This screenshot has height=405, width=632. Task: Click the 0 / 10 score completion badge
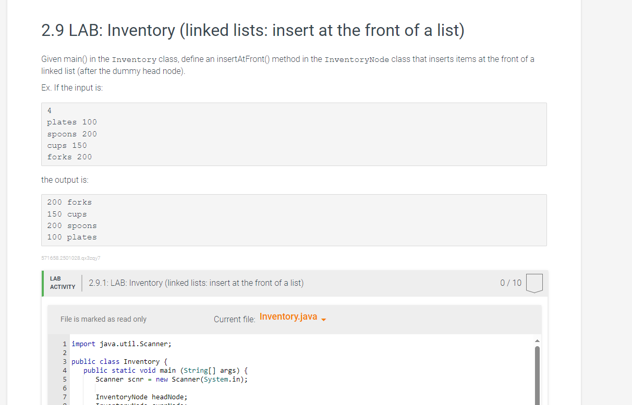click(534, 283)
